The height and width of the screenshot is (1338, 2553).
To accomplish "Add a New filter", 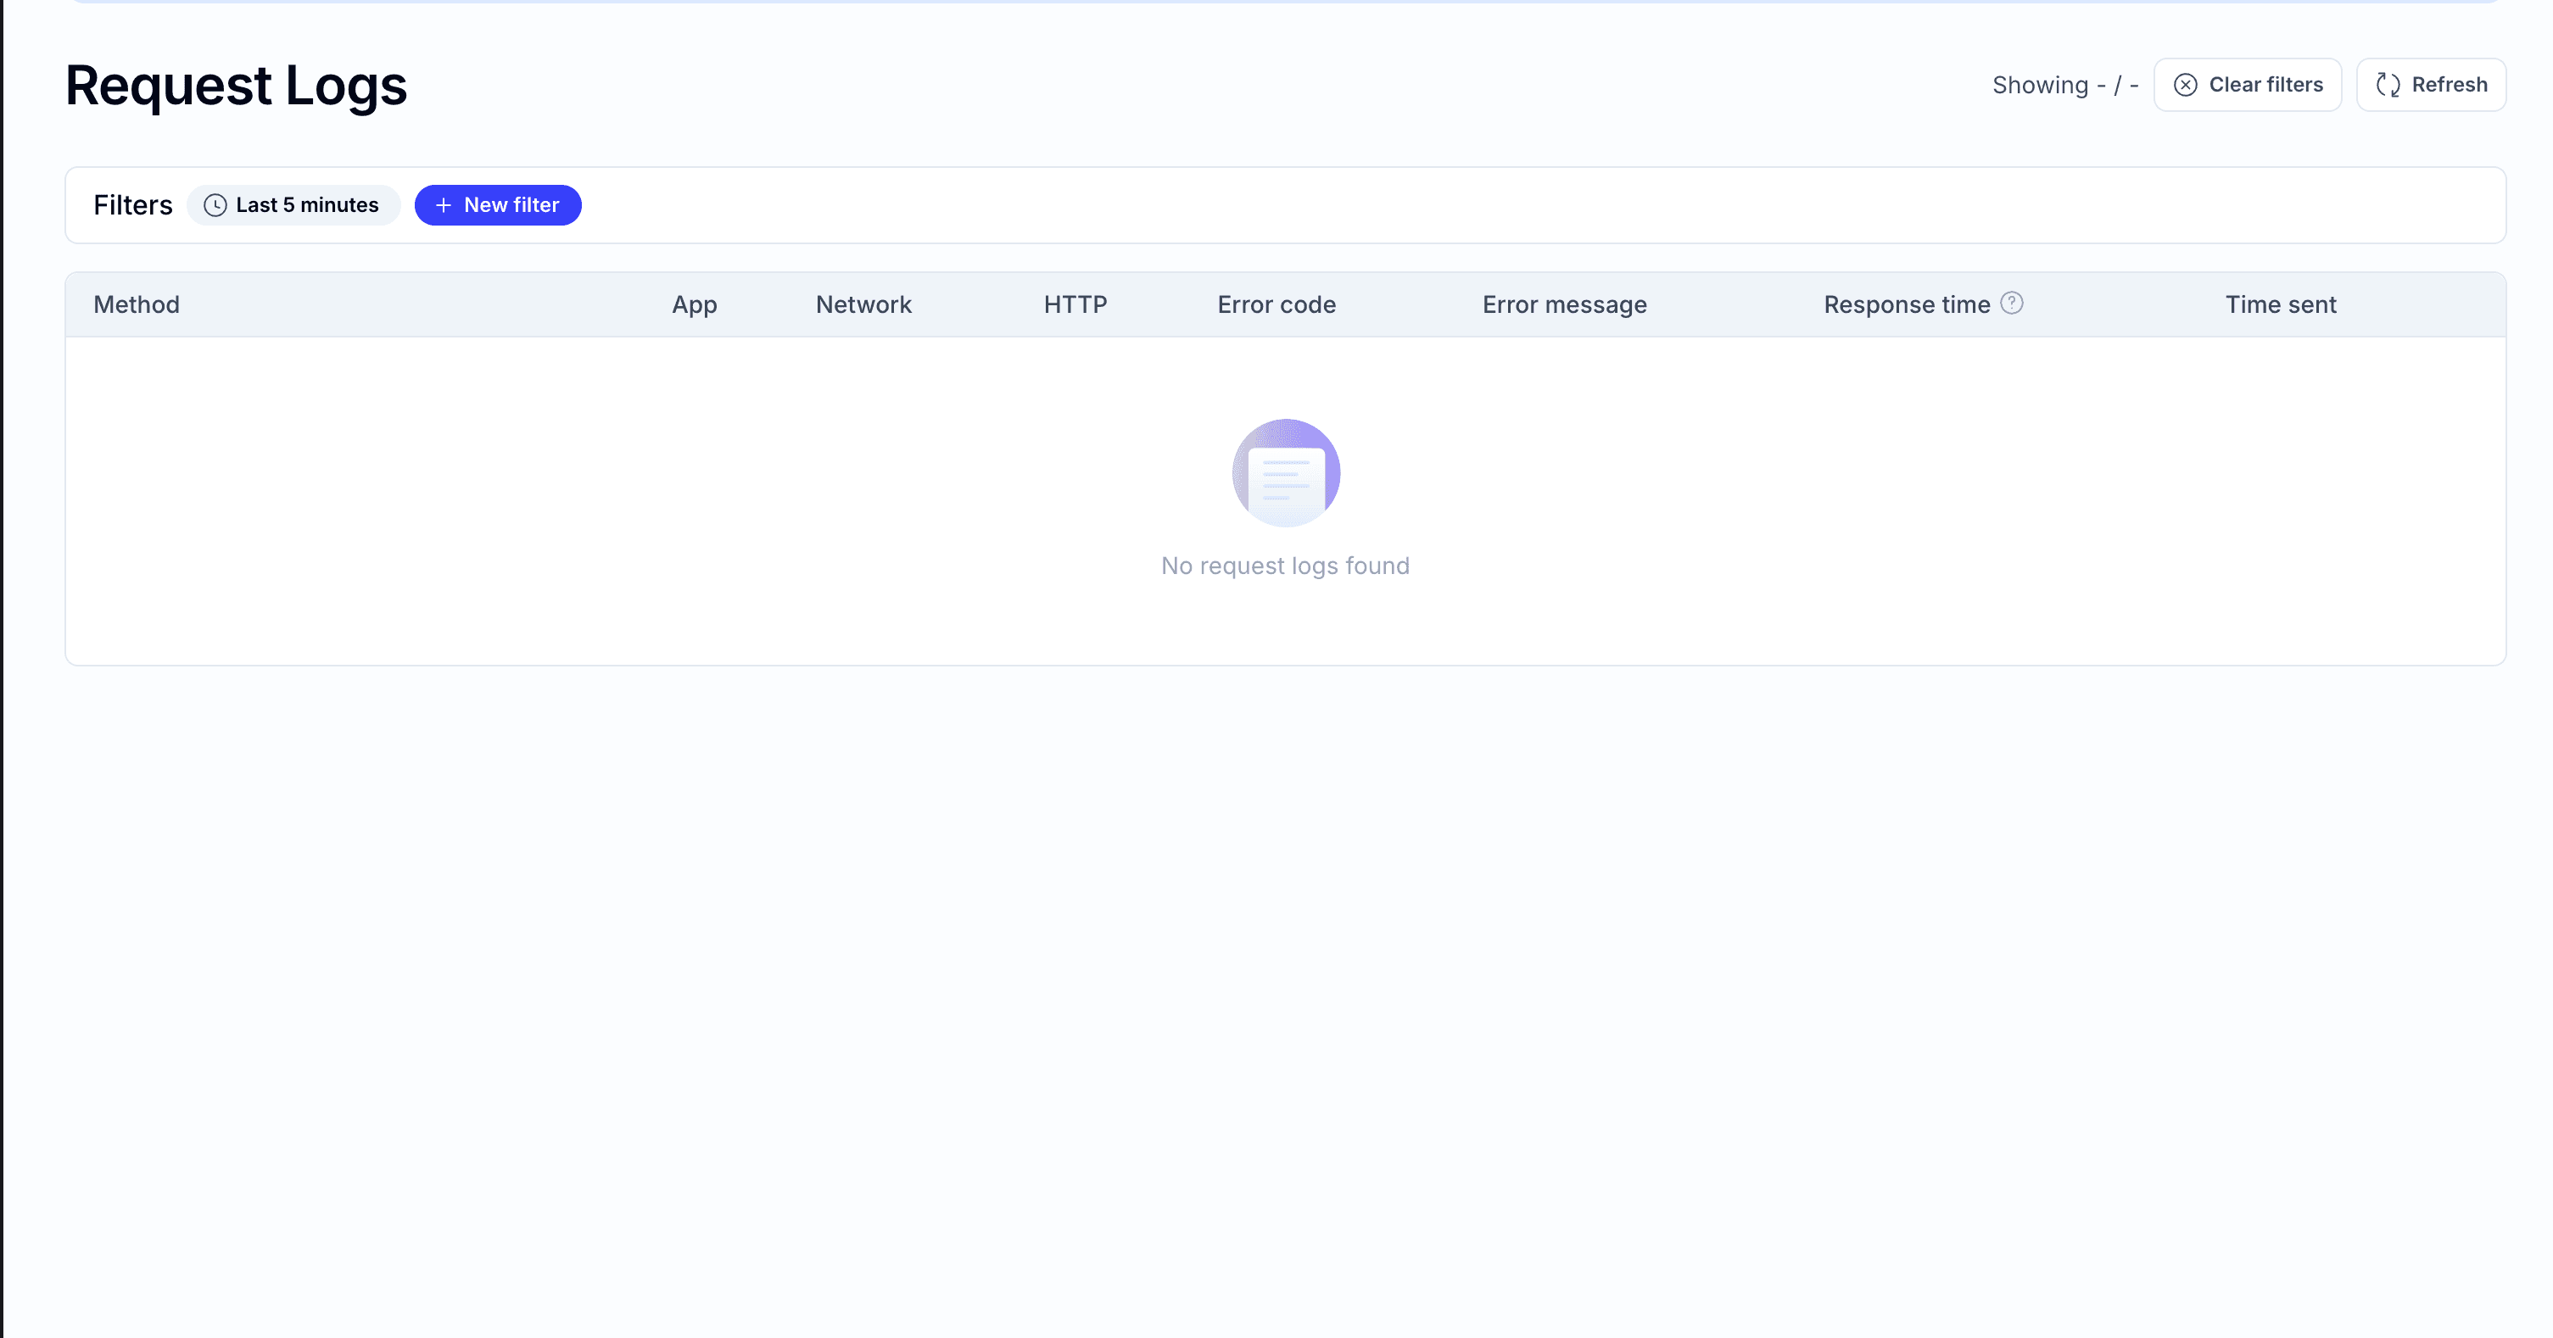I will point(498,205).
